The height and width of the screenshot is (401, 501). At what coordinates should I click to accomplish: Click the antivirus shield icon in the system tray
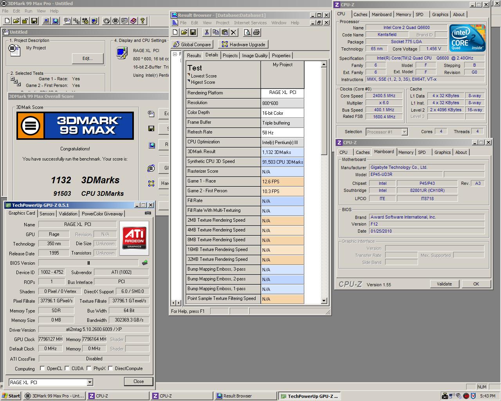473,396
